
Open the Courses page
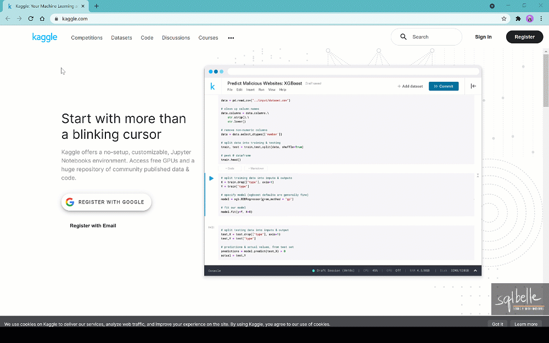pos(208,38)
